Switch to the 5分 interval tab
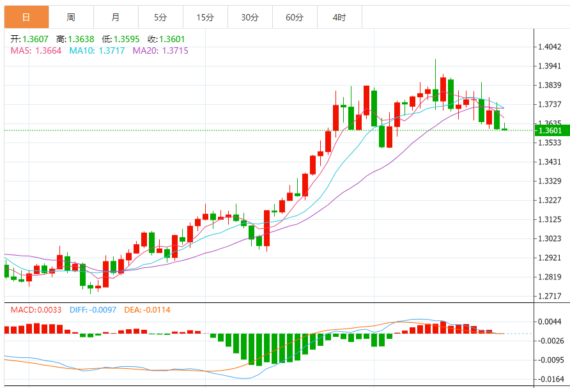 point(160,17)
